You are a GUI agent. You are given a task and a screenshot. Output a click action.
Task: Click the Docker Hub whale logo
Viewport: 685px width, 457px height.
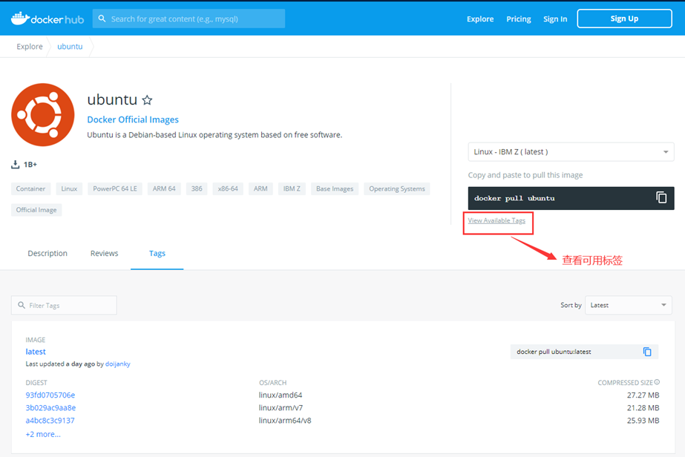(x=20, y=19)
